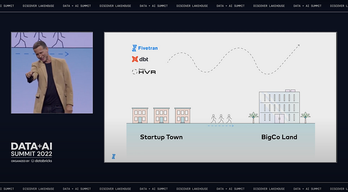Open the speaker video thumbnail
Image resolution: width=348 pixels, height=192 pixels.
(52, 73)
